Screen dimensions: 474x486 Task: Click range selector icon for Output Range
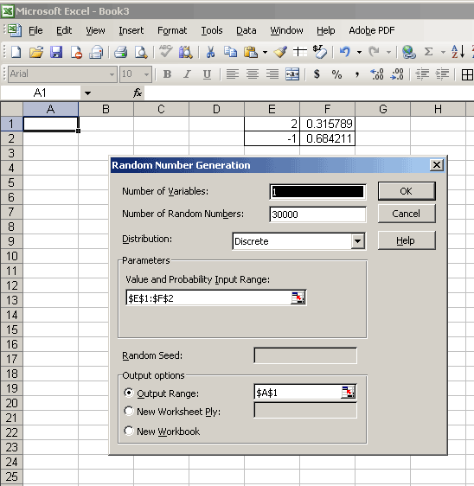pos(348,393)
